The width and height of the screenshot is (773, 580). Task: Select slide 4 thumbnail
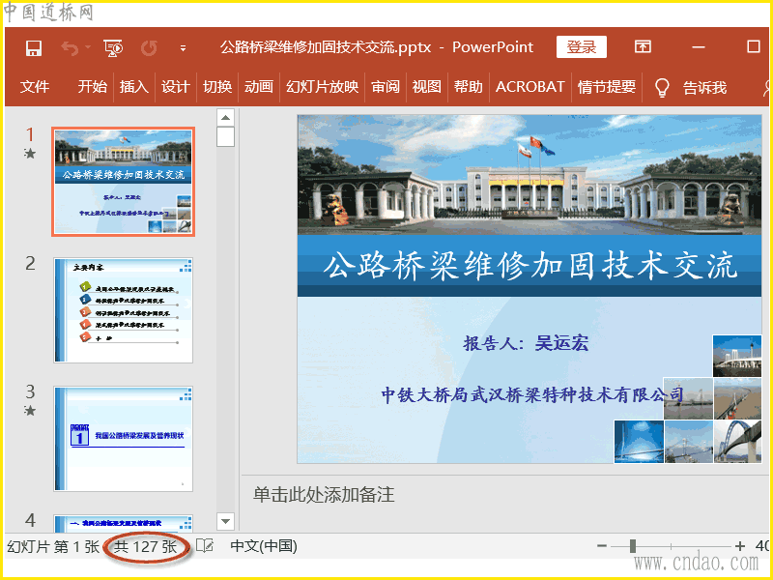click(124, 523)
